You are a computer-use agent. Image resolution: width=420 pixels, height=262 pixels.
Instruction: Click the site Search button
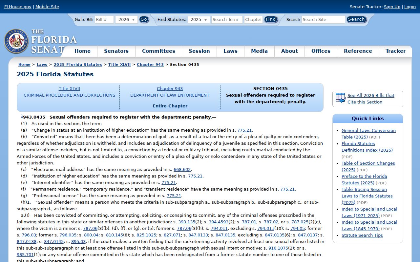[x=356, y=19]
